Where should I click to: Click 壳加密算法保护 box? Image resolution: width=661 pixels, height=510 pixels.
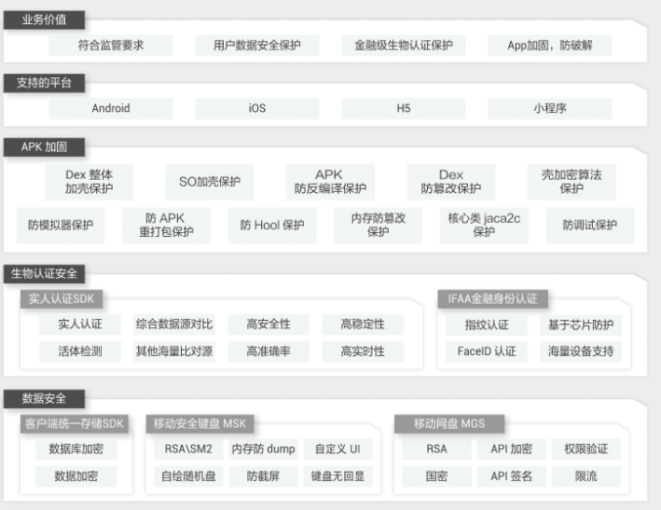571,182
